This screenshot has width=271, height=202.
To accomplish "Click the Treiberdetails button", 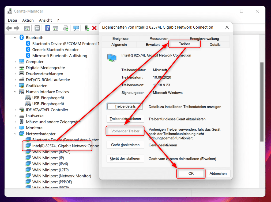I will pos(125,106).
